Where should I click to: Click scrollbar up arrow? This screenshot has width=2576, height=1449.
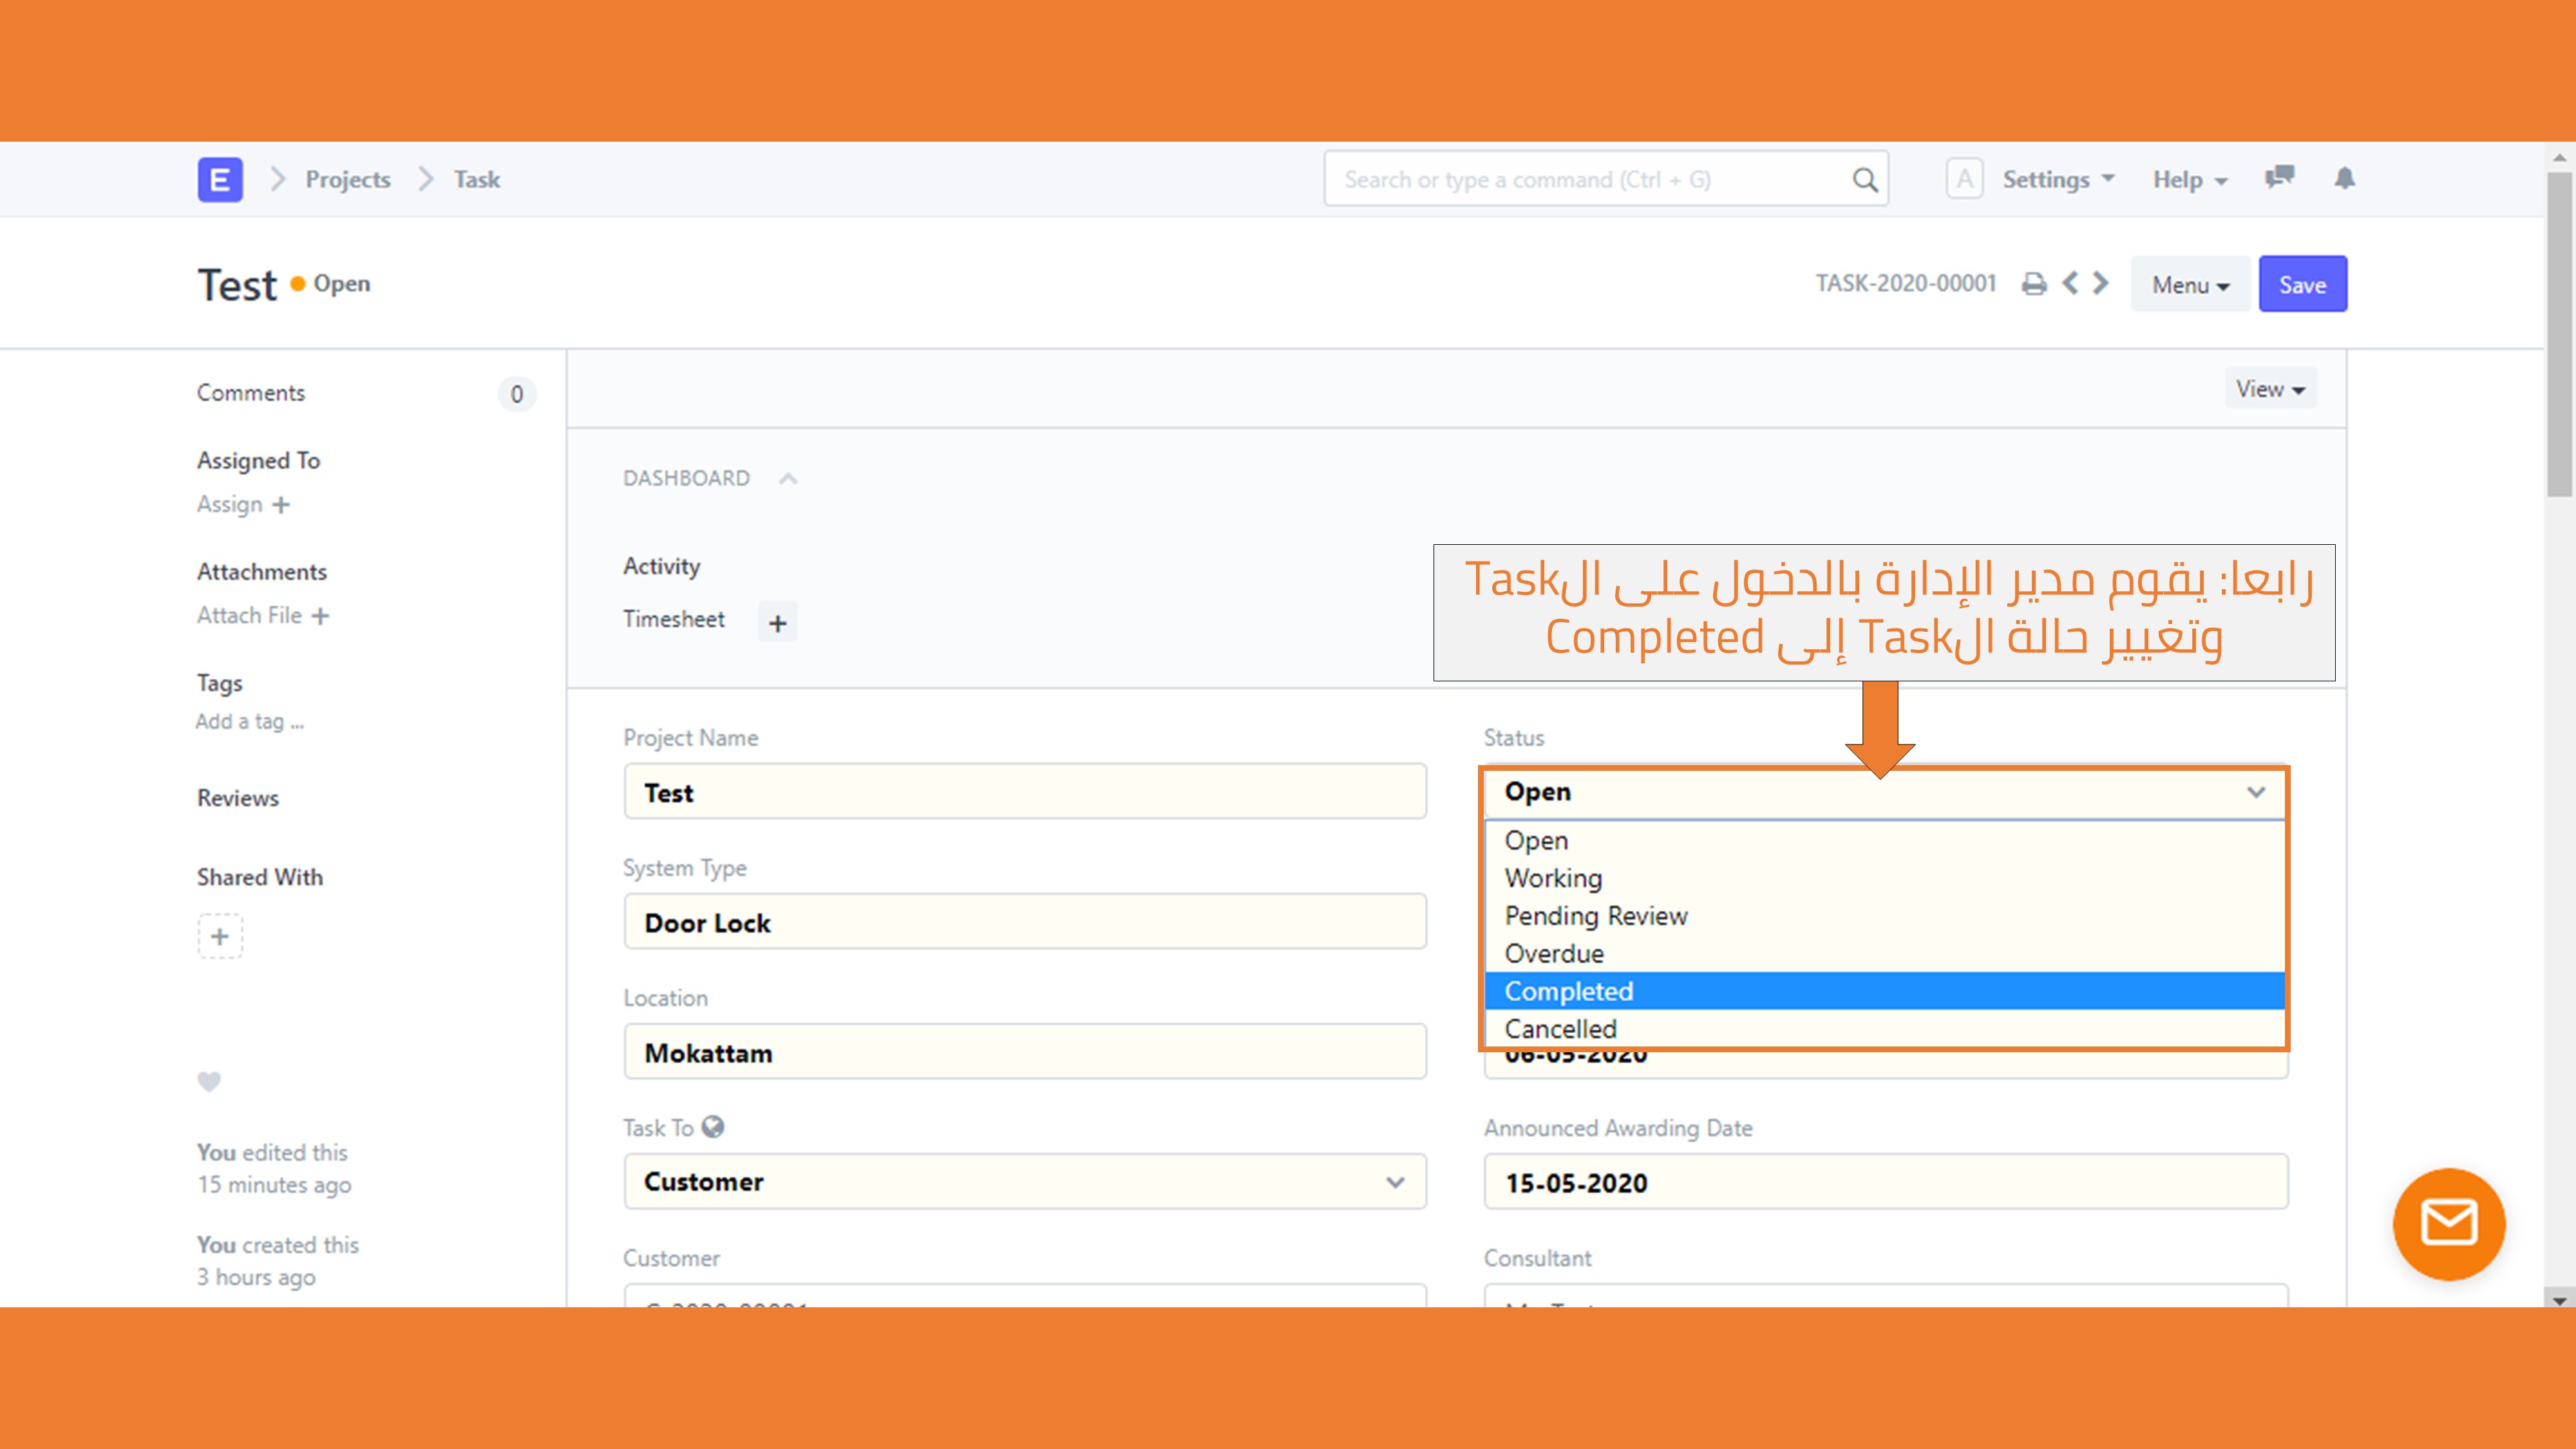click(x=2560, y=157)
